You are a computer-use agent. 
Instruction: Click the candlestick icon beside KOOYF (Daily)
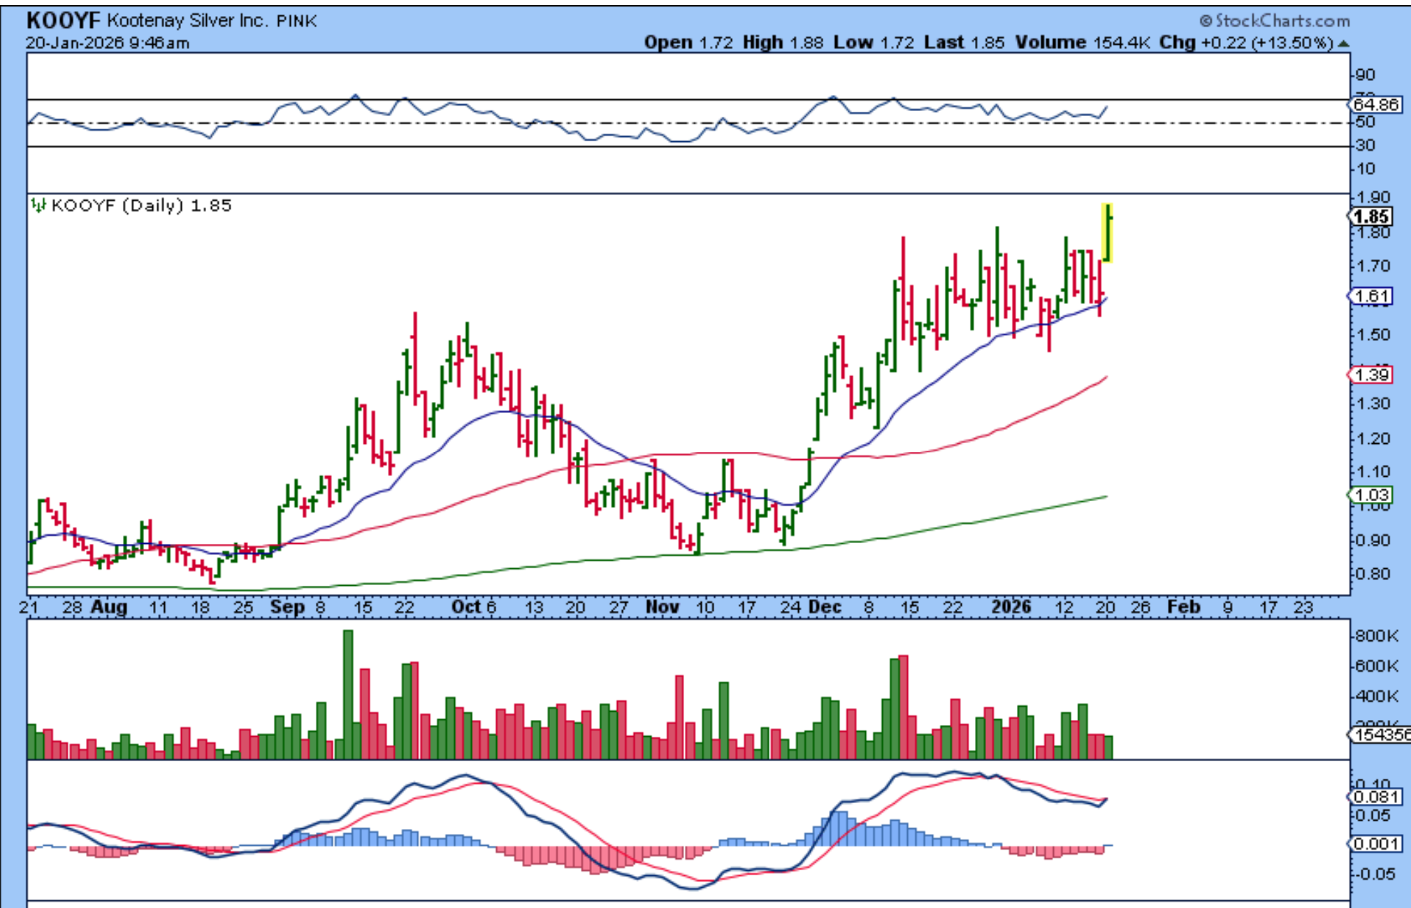pyautogui.click(x=38, y=205)
